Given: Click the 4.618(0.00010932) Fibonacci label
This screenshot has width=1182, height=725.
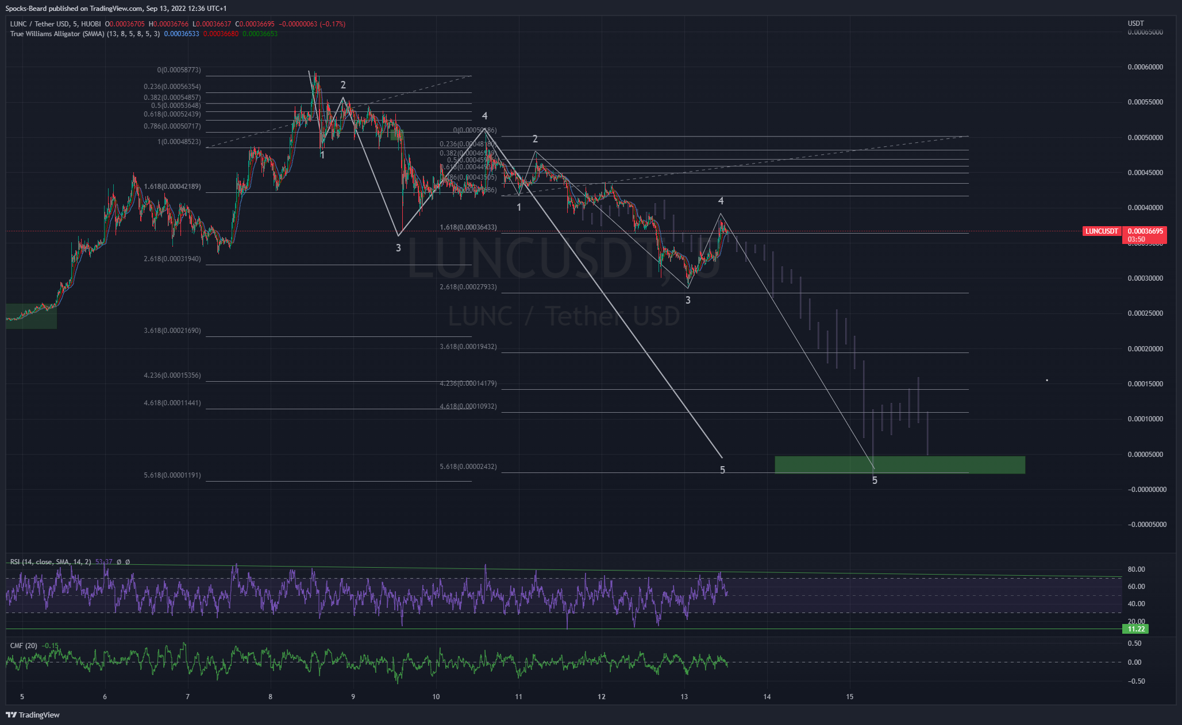Looking at the screenshot, I should pos(468,406).
